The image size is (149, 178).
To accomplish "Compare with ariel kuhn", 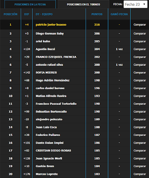I will pos(140,41).
